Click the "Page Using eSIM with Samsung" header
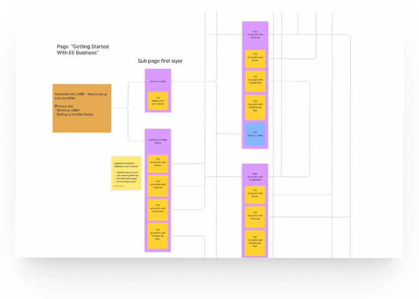The width and height of the screenshot is (419, 299). [x=255, y=35]
